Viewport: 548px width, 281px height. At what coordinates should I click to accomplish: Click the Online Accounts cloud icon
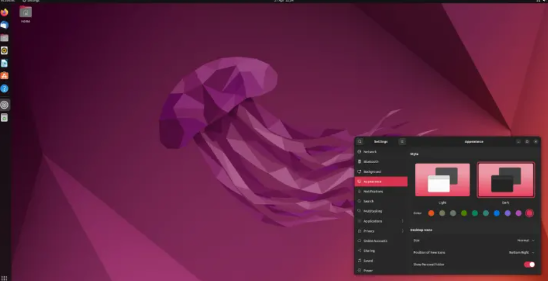pos(359,241)
